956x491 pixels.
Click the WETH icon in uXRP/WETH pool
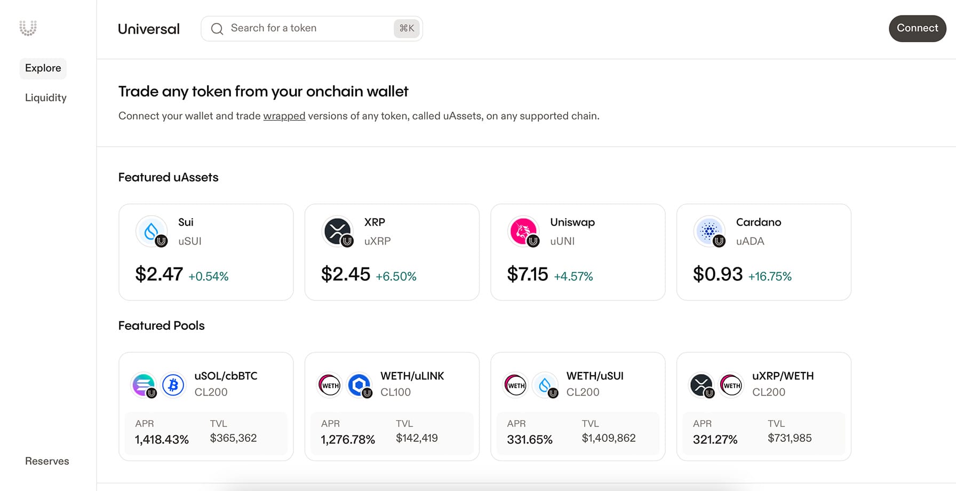pyautogui.click(x=731, y=384)
